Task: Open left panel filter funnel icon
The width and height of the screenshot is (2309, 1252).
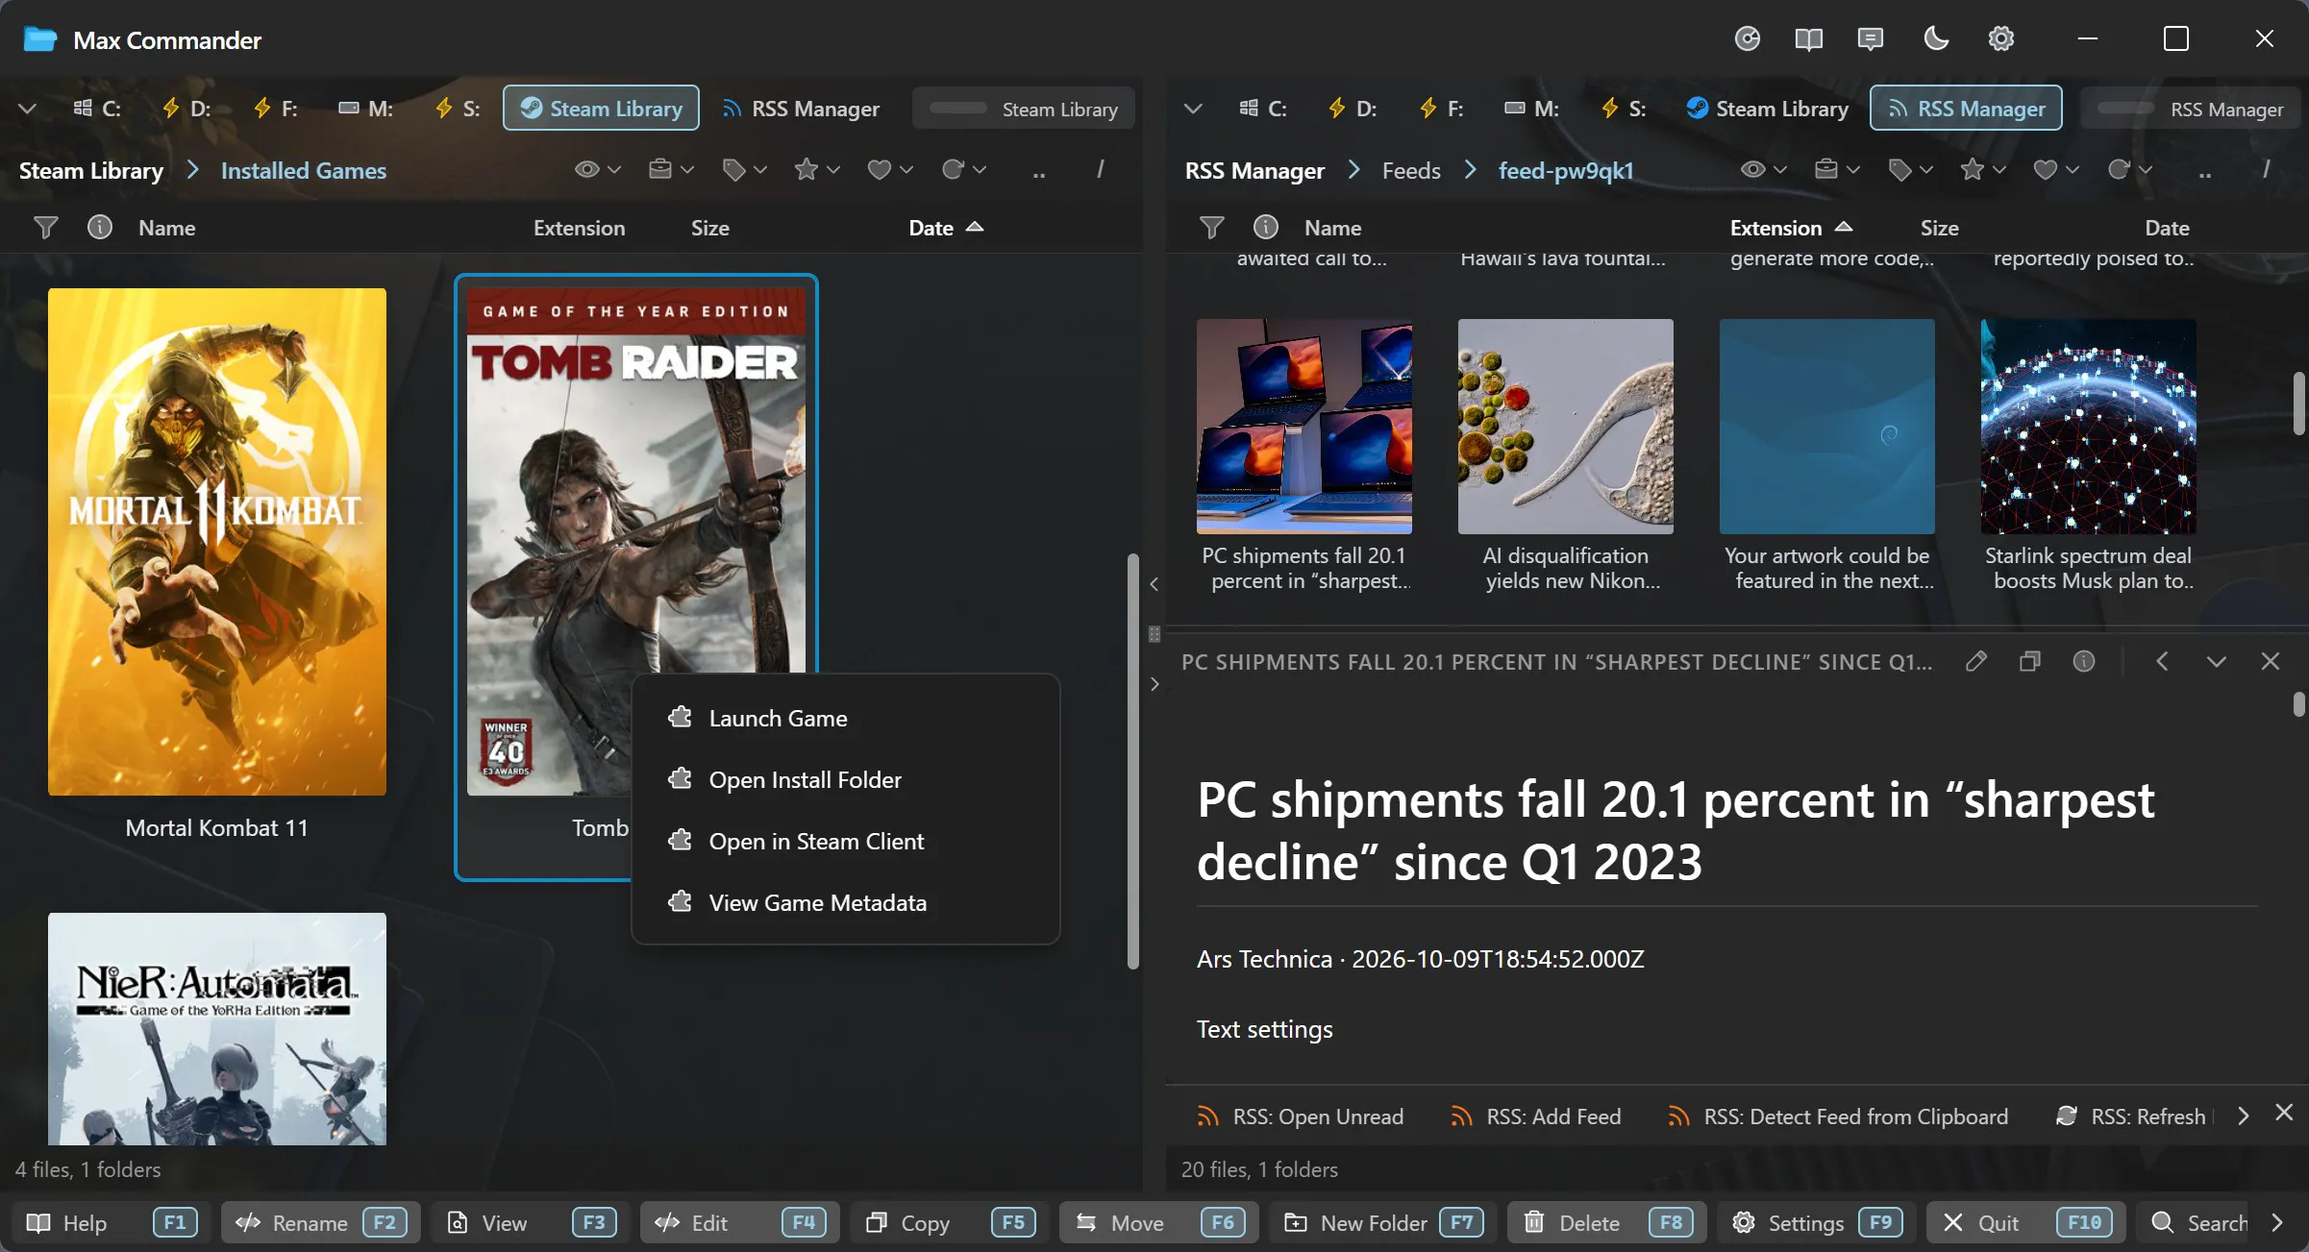Action: 45,228
